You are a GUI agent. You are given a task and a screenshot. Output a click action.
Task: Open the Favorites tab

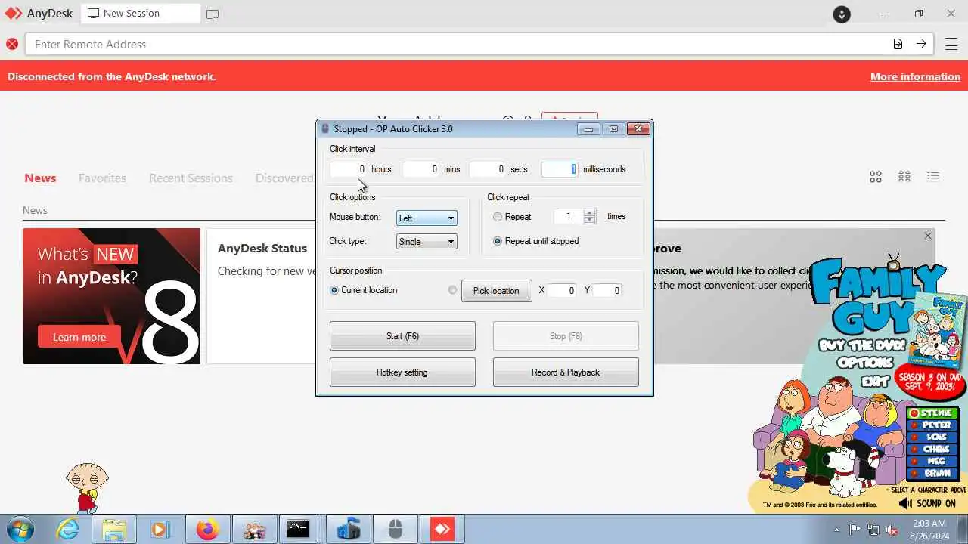pyautogui.click(x=102, y=178)
